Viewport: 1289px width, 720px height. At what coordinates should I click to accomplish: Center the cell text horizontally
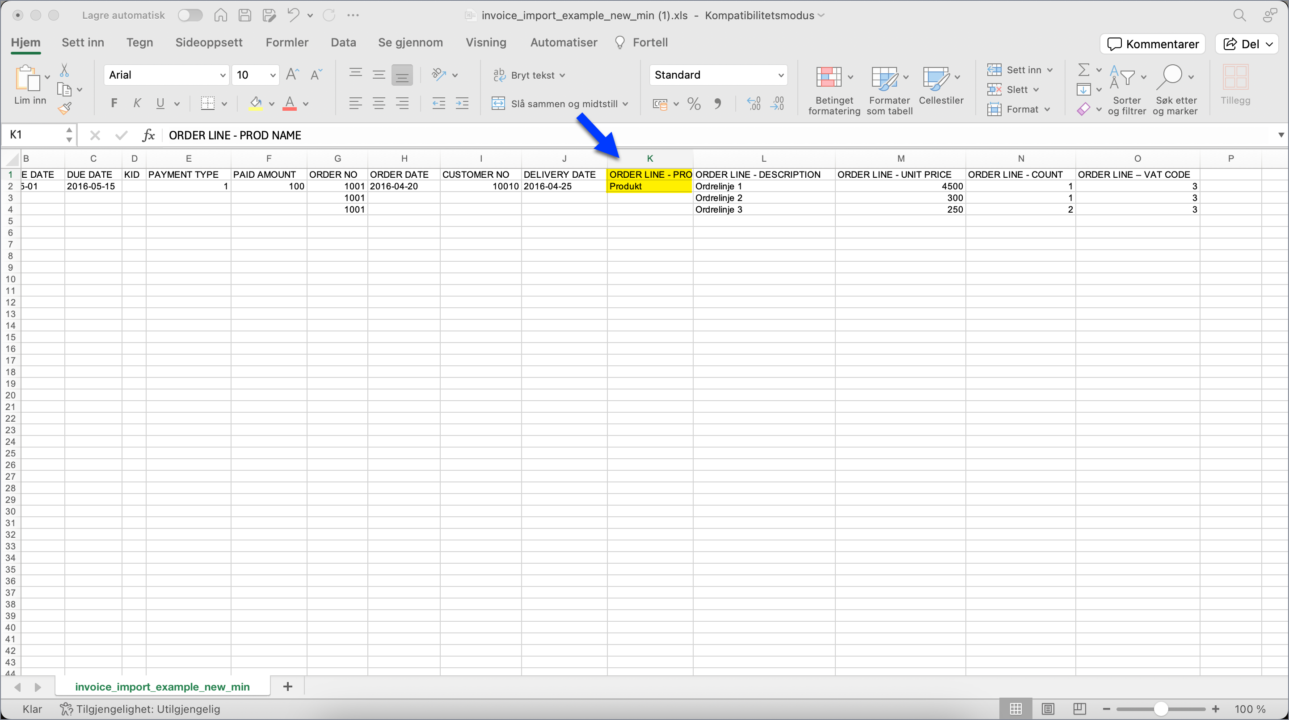coord(379,104)
